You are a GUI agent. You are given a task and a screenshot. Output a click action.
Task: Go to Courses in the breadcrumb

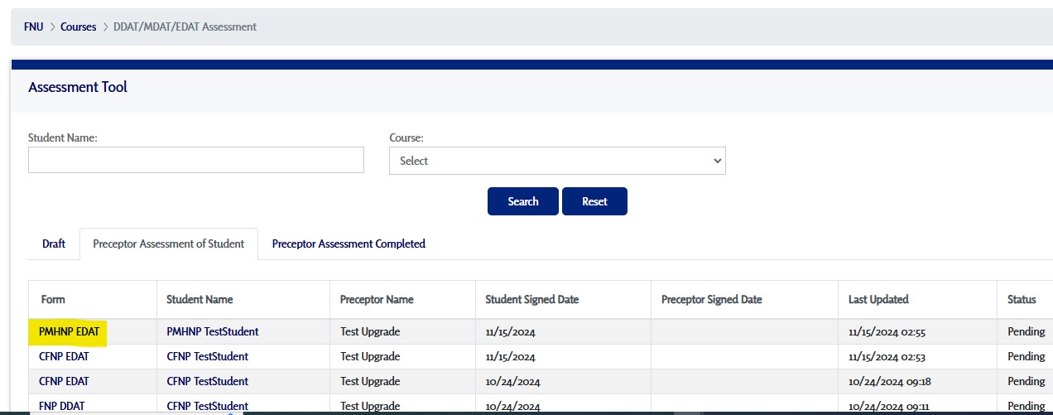79,27
